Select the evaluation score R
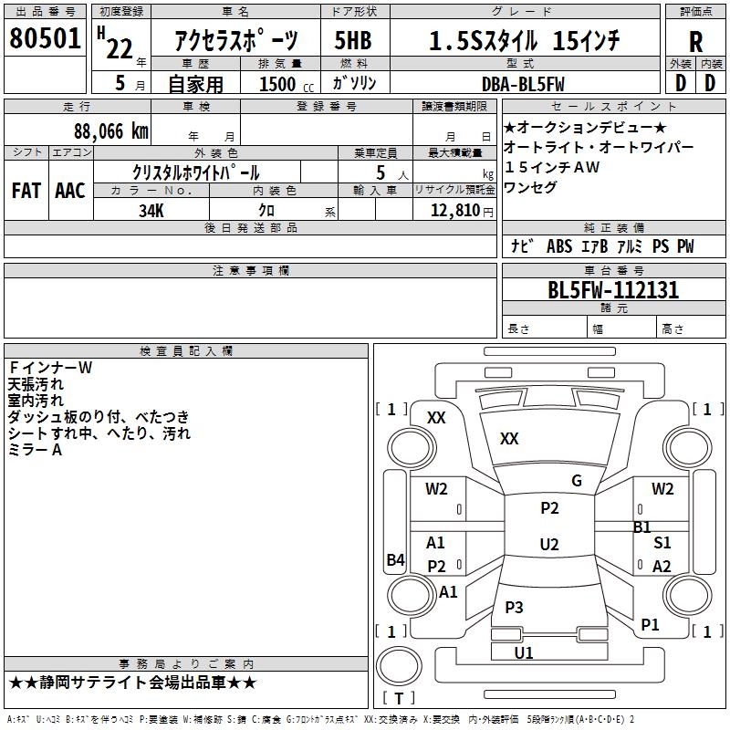The height and width of the screenshot is (730, 730). 695,41
